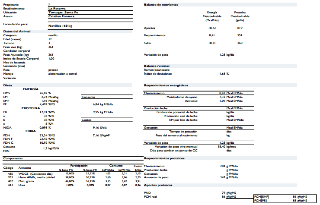Select the Heno Alfalfa, media calidad row
This screenshot has width=320, height=205.
73,177
